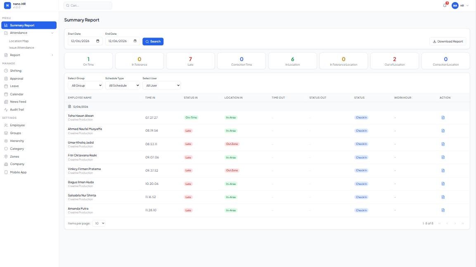Click the On Time summary card

[88, 61]
